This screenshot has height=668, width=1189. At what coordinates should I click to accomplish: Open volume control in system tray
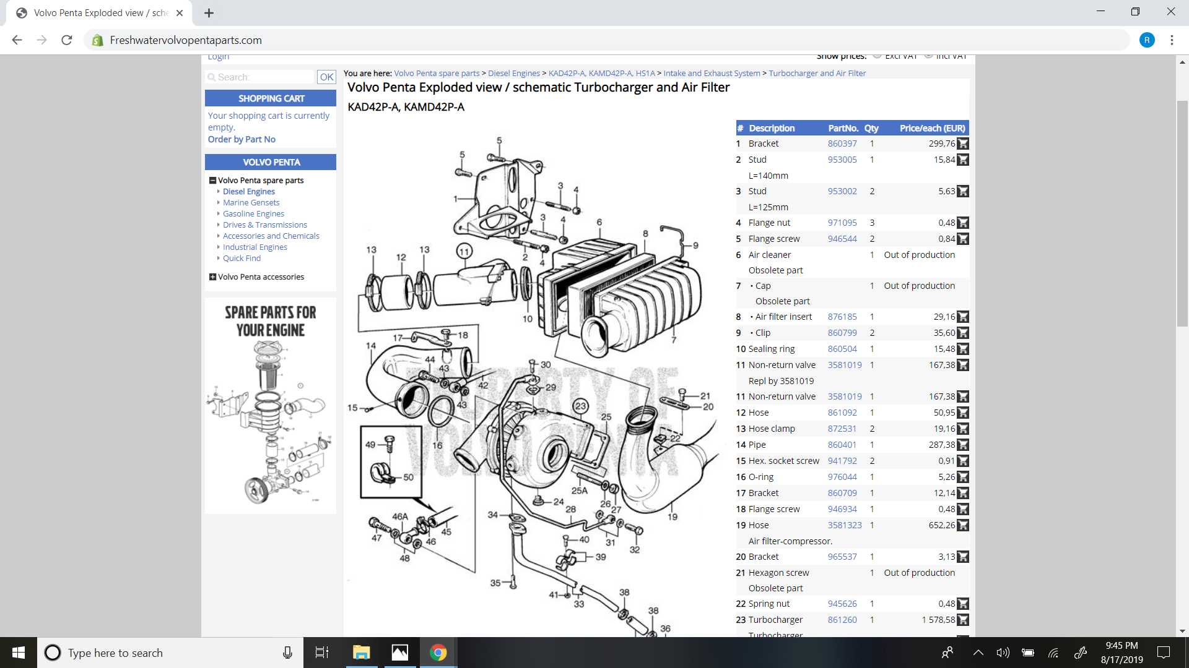tap(1003, 653)
